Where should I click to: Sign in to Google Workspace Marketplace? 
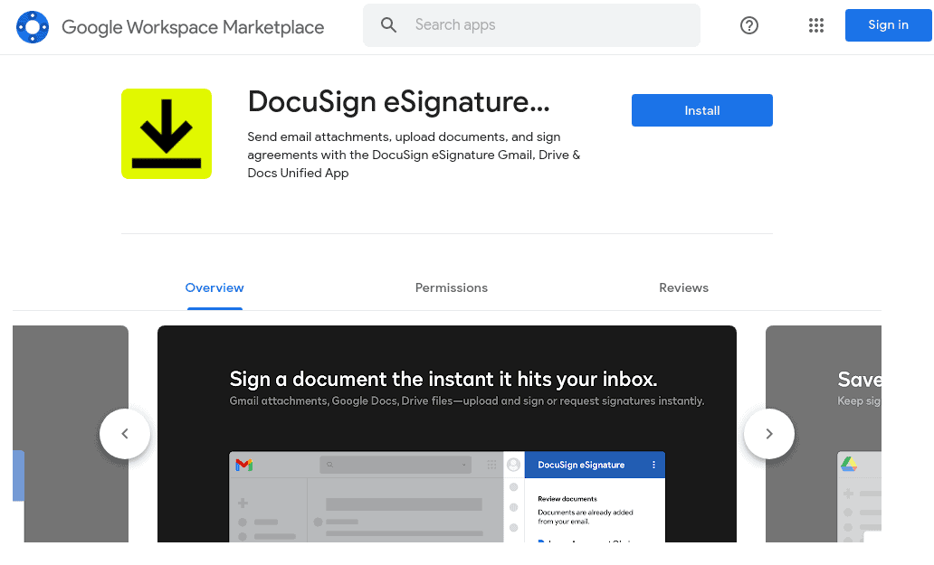(888, 25)
